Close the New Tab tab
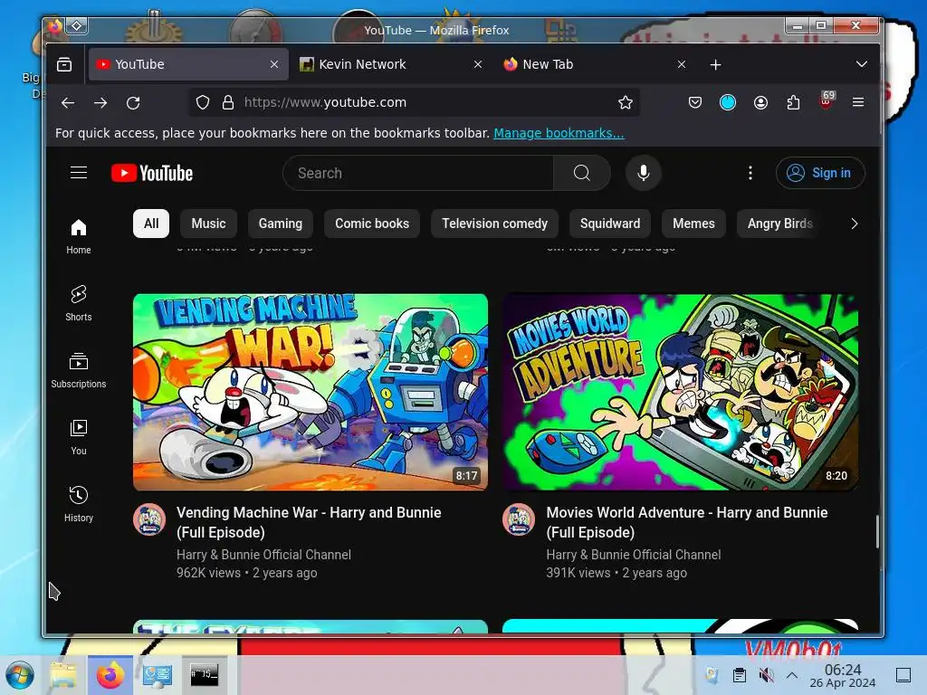The height and width of the screenshot is (695, 927). click(x=682, y=64)
